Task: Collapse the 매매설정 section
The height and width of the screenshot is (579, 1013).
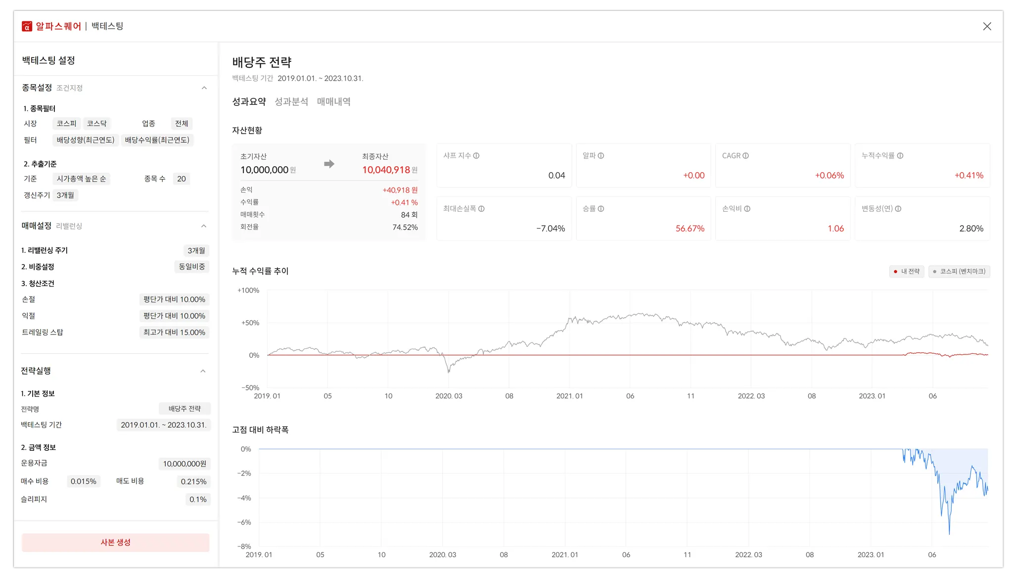Action: pyautogui.click(x=204, y=226)
